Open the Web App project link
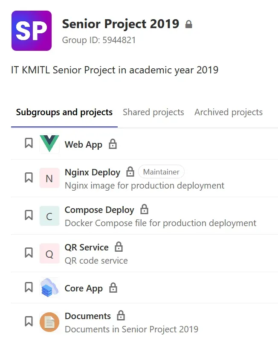The height and width of the screenshot is (346, 278). [x=83, y=145]
